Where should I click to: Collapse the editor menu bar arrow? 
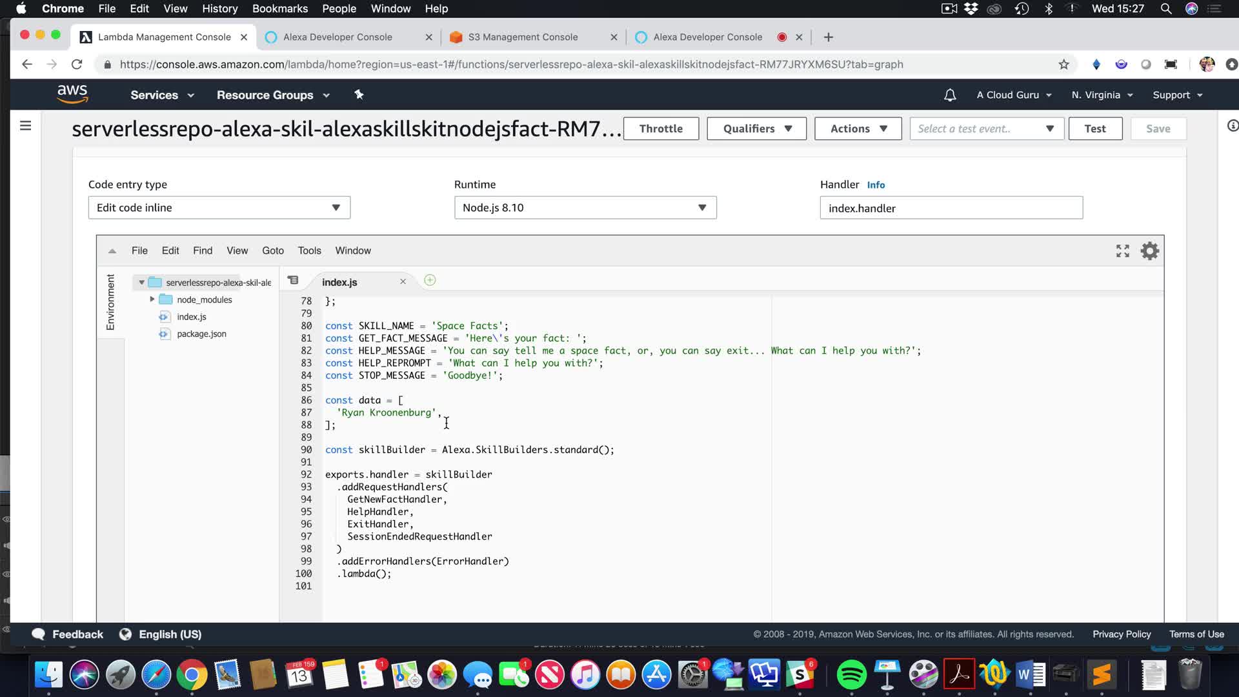tap(112, 251)
